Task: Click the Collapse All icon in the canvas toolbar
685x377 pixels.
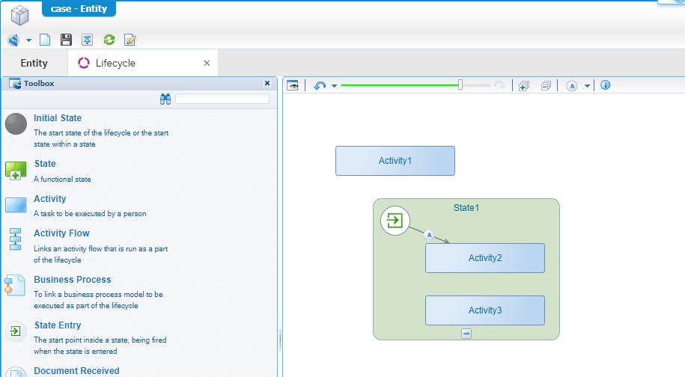Action: (546, 86)
